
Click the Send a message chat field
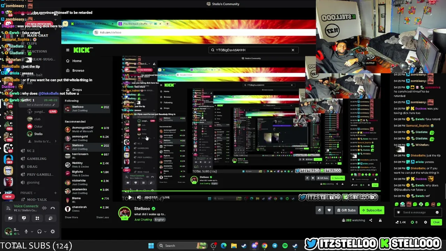[x=418, y=212]
